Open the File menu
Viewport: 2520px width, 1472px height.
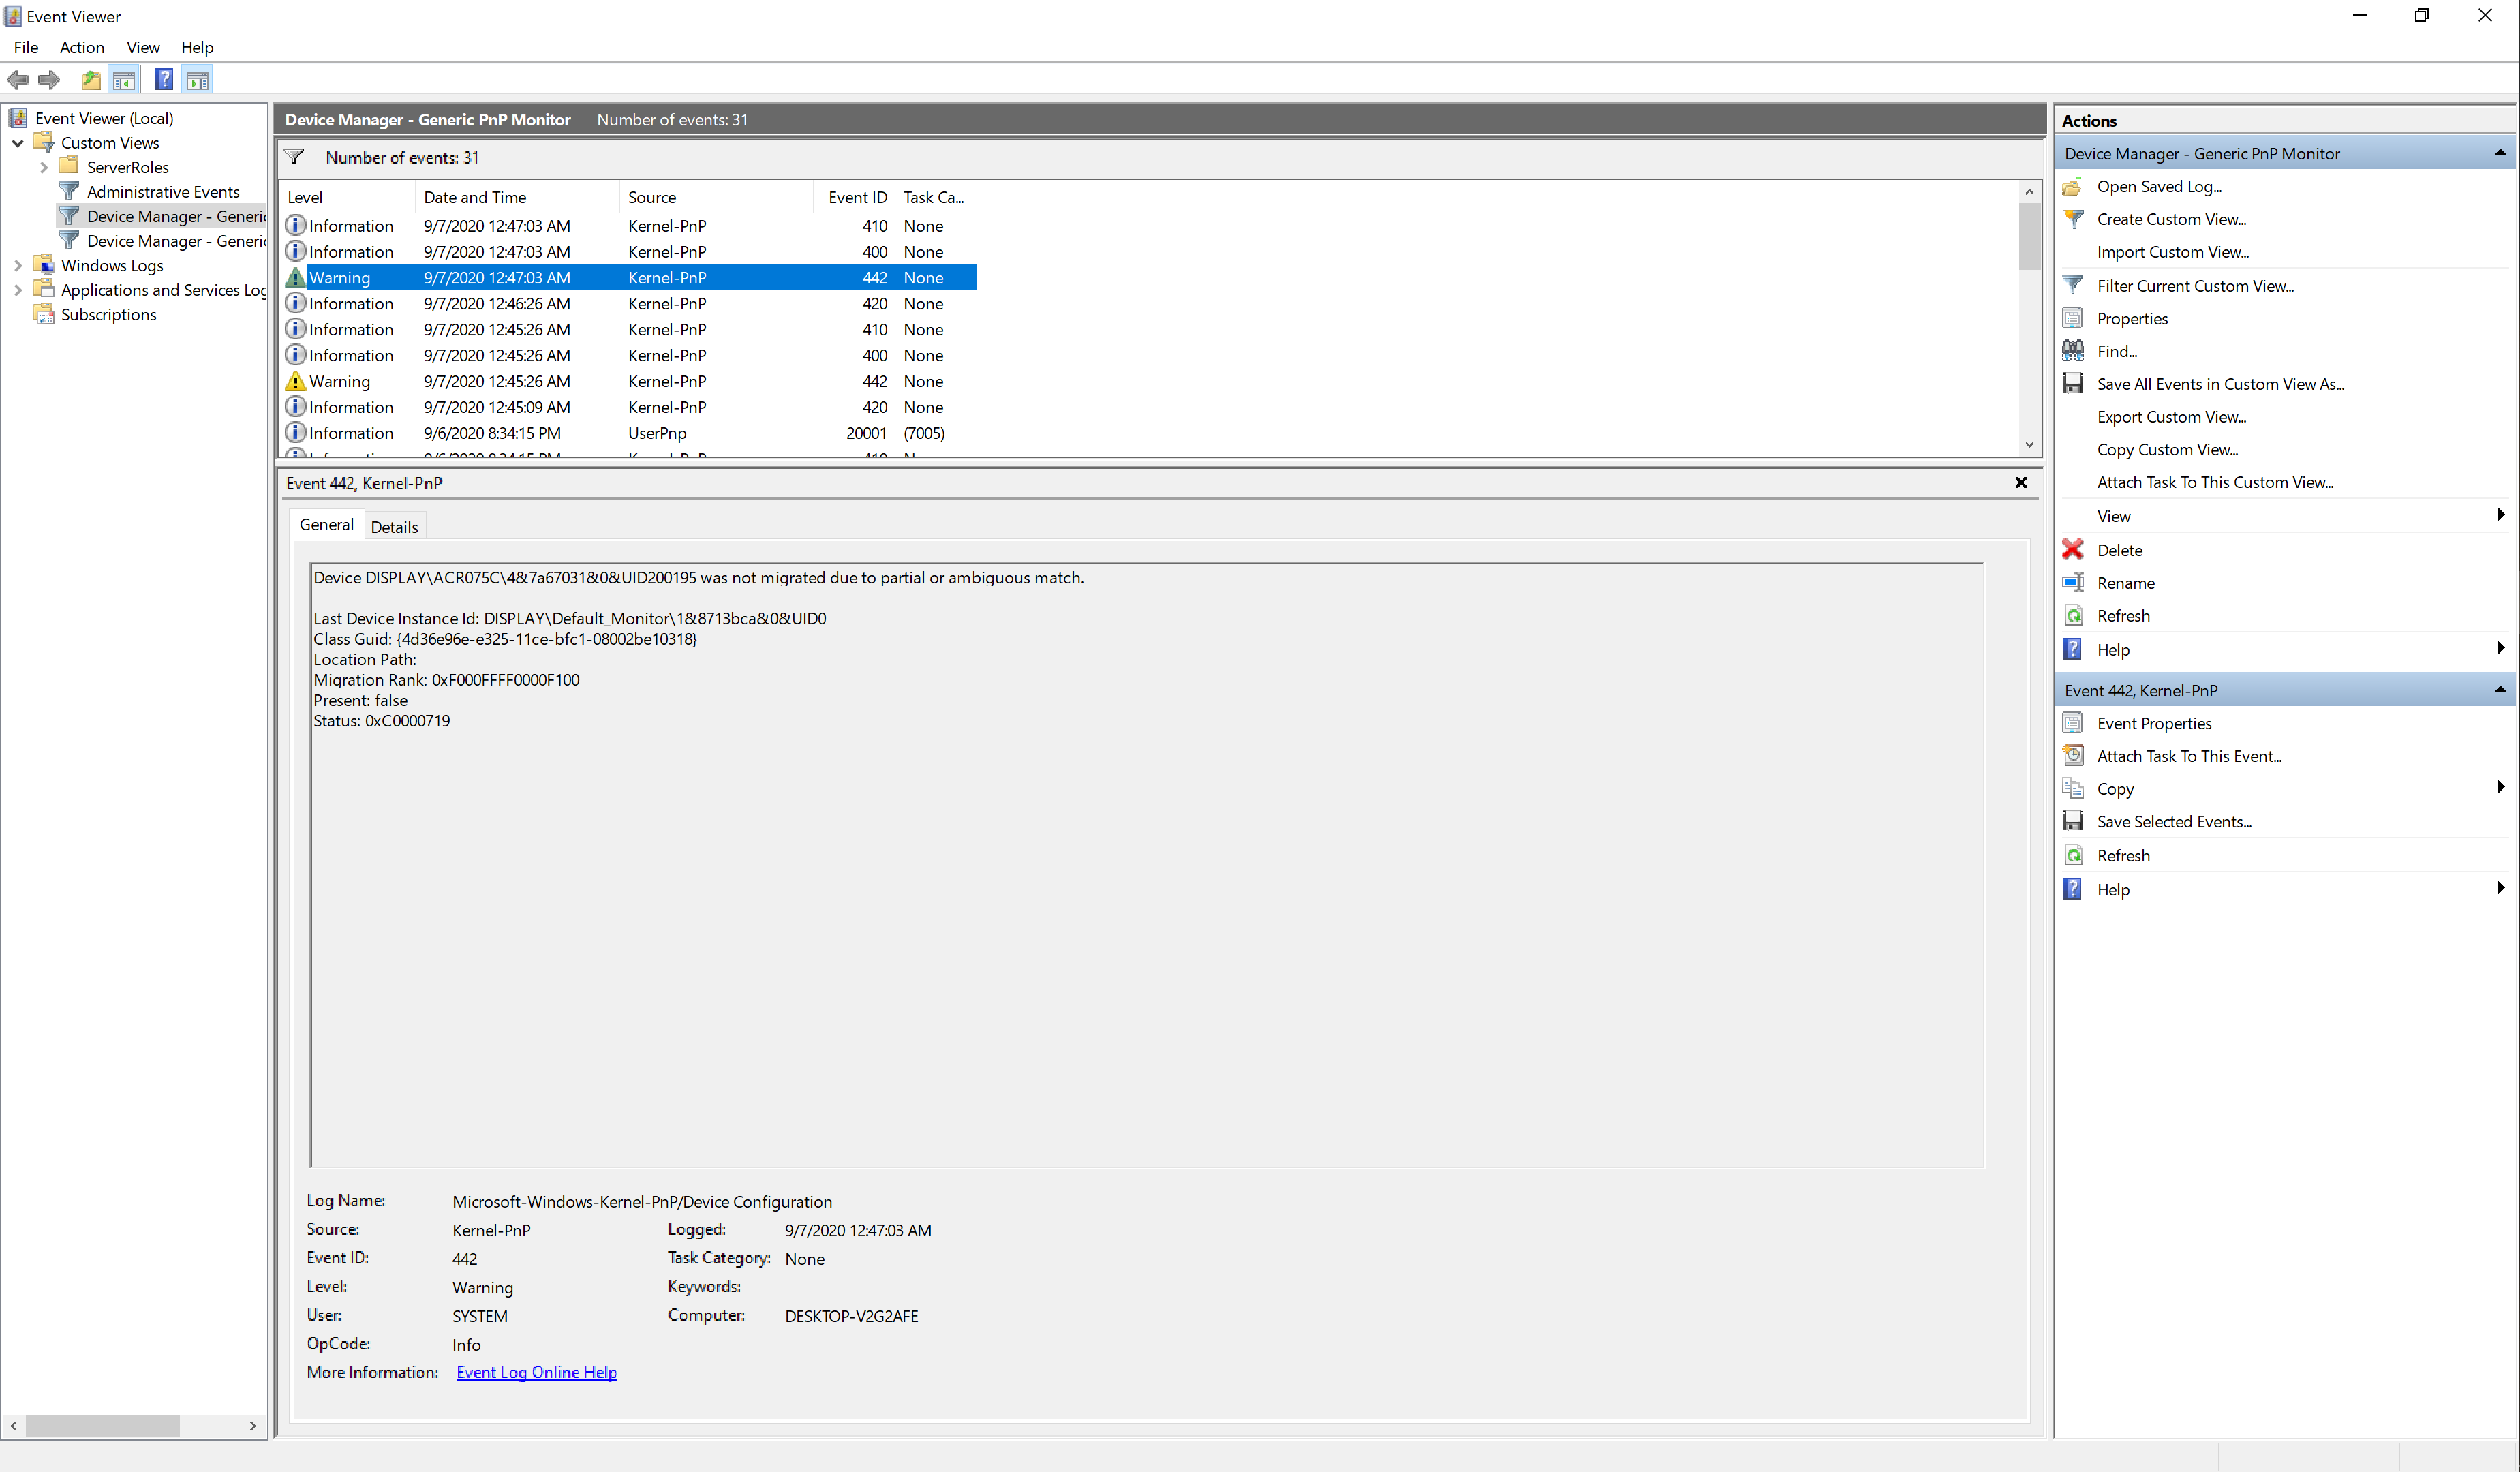26,47
